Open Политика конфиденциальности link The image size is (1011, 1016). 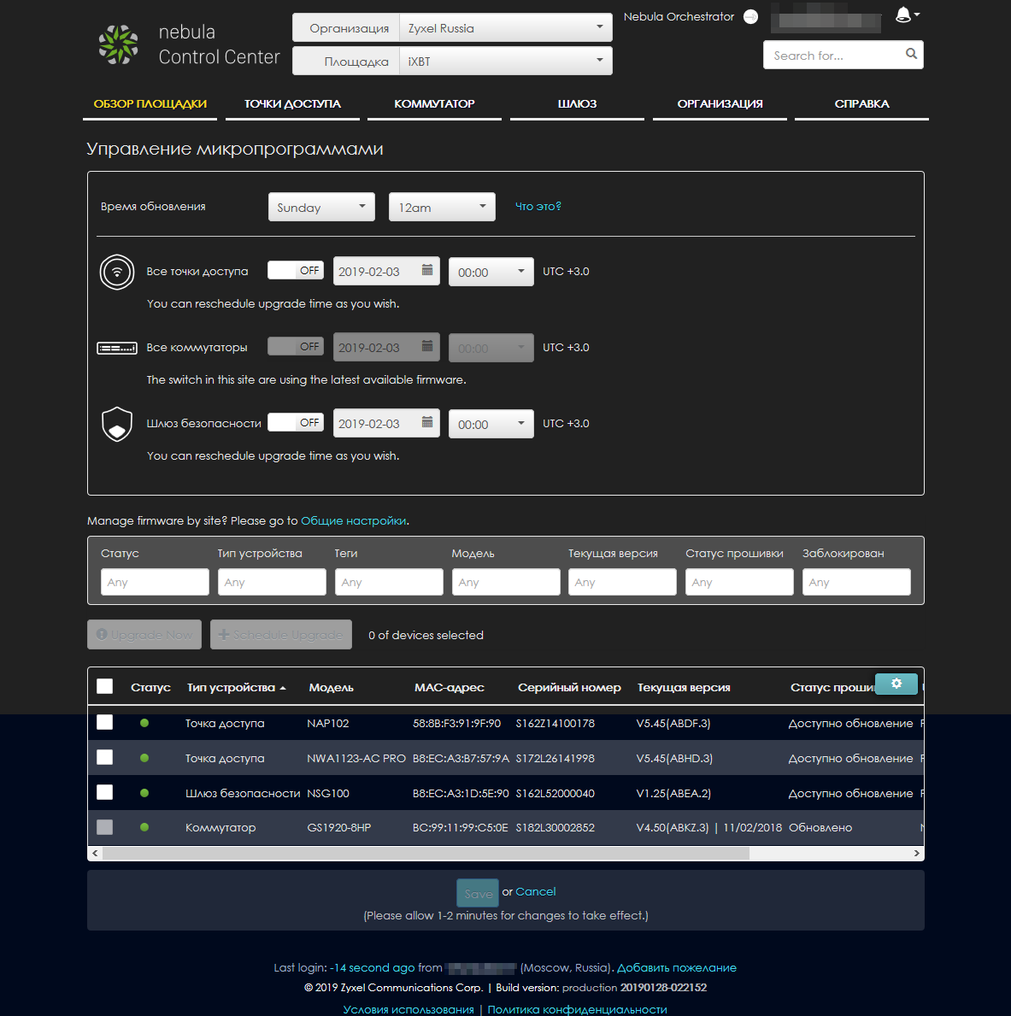point(578,1009)
